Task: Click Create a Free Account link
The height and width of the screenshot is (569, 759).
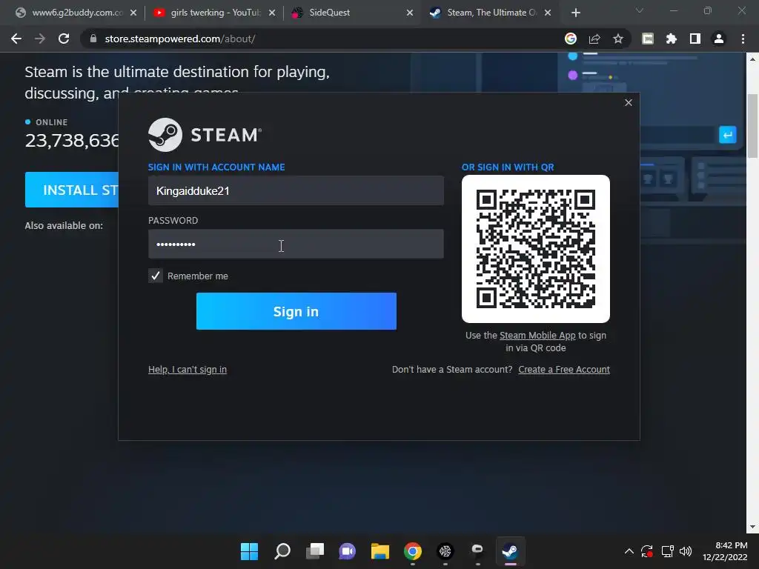Action: pos(564,370)
